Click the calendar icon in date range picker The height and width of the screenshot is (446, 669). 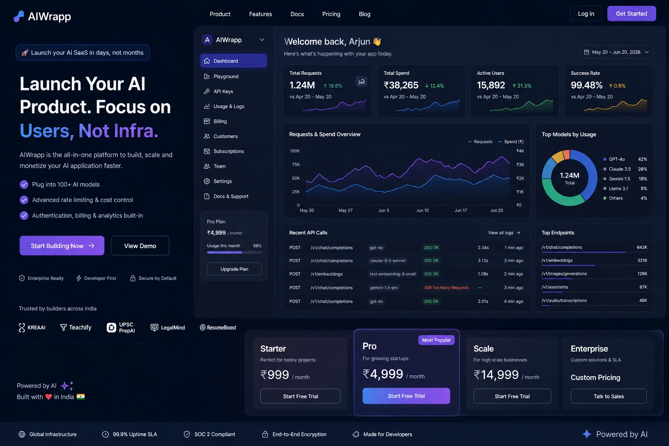tap(587, 52)
